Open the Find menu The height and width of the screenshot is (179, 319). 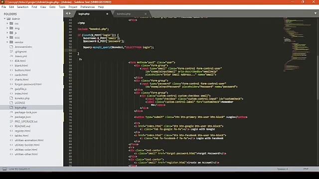point(34,7)
